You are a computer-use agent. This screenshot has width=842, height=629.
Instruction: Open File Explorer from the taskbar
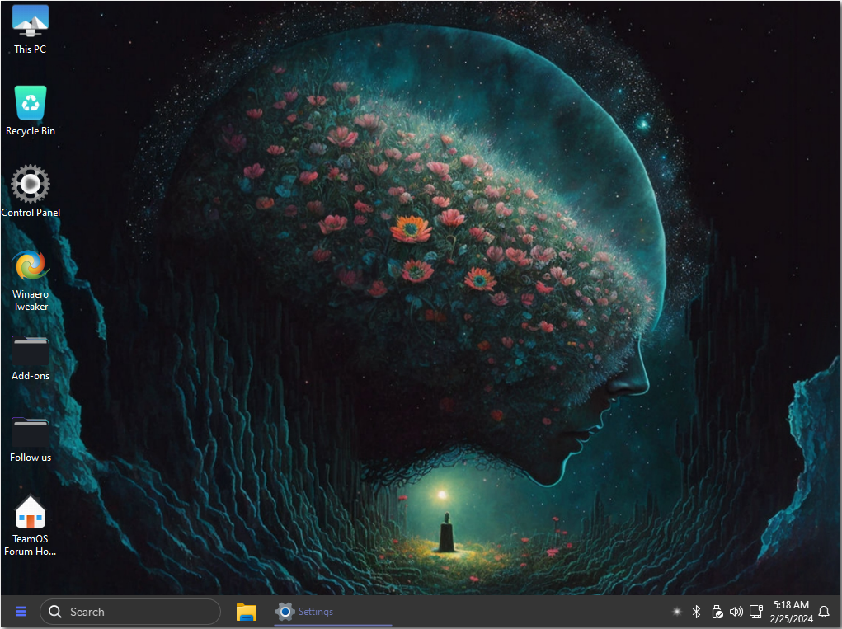pyautogui.click(x=246, y=612)
